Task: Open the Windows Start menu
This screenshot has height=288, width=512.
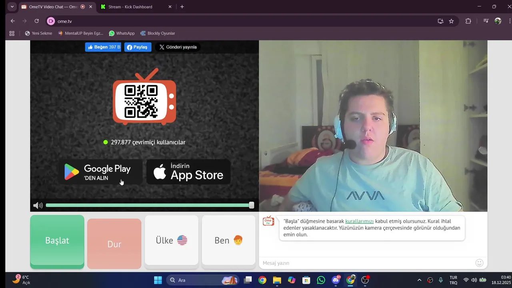Action: 158,280
